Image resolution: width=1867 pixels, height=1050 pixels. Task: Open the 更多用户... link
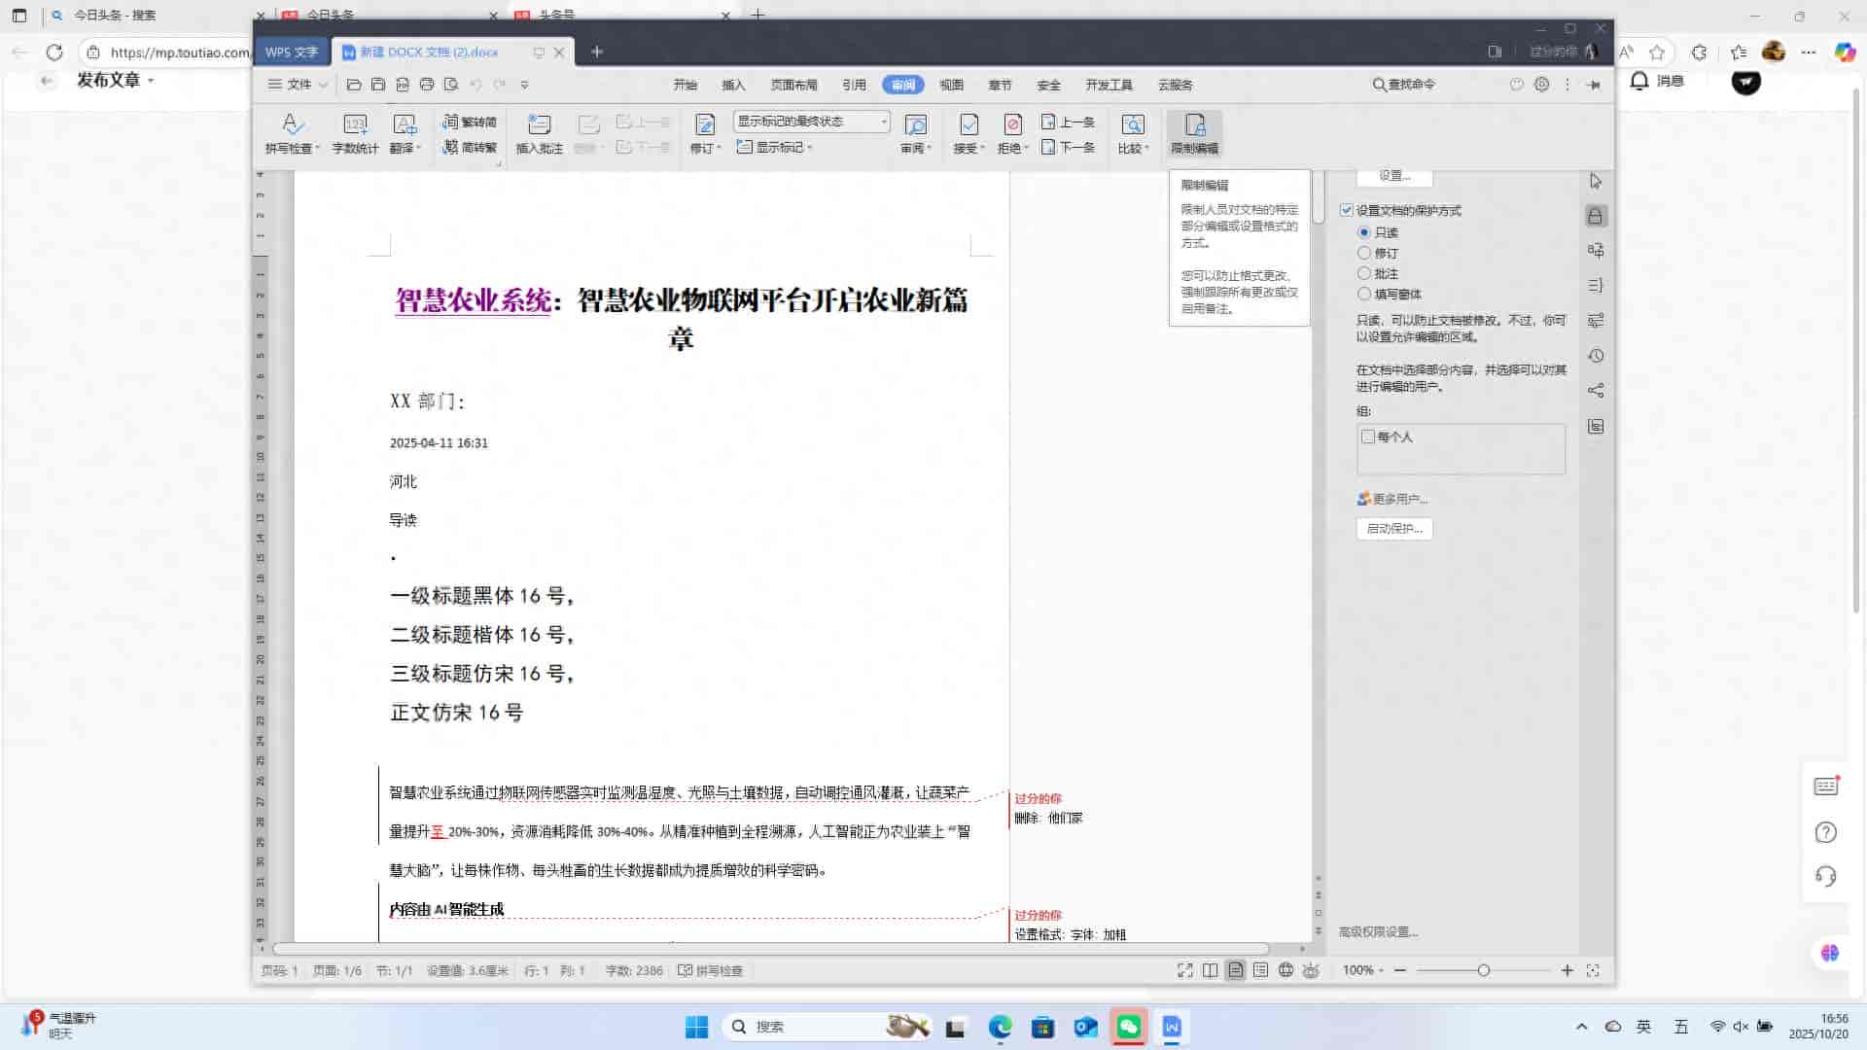pyautogui.click(x=1392, y=499)
